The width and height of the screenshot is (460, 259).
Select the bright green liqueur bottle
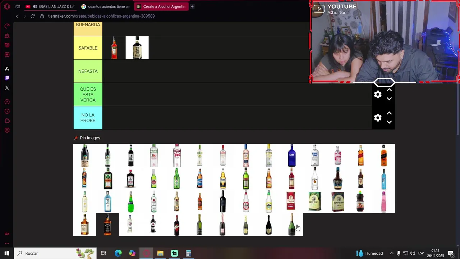[131, 201]
